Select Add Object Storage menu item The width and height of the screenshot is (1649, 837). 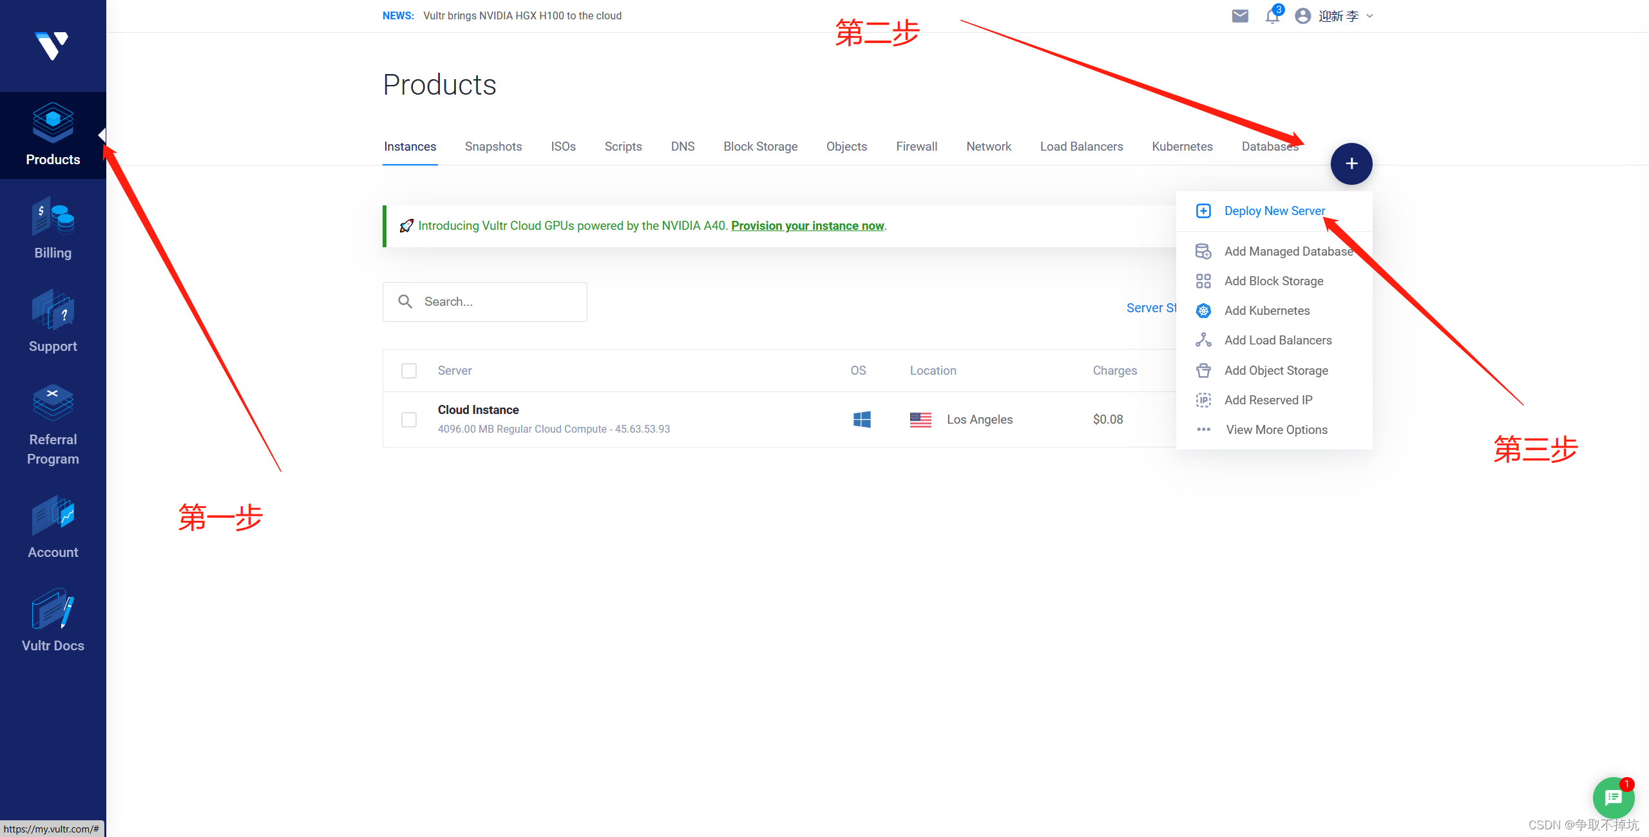[1274, 370]
